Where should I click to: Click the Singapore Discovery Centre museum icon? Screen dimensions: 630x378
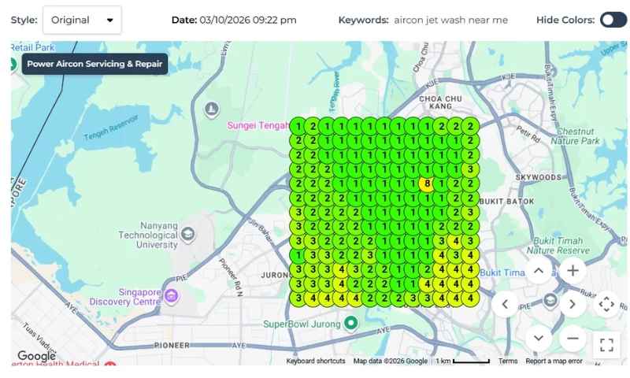click(171, 296)
